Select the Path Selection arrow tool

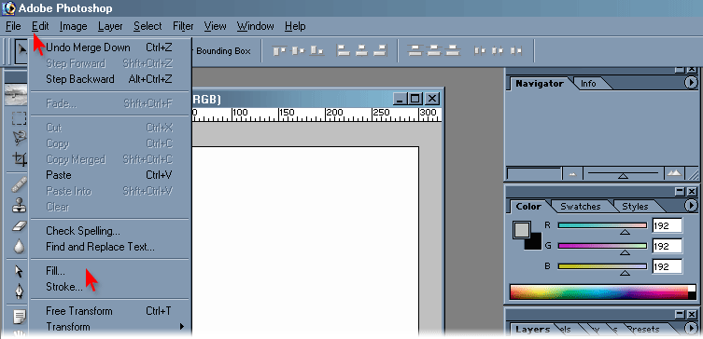tap(19, 271)
